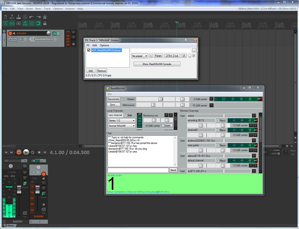
Task: Disable the ReaNINJAM plugin checkbox in the FX list
Action: coord(89,50)
